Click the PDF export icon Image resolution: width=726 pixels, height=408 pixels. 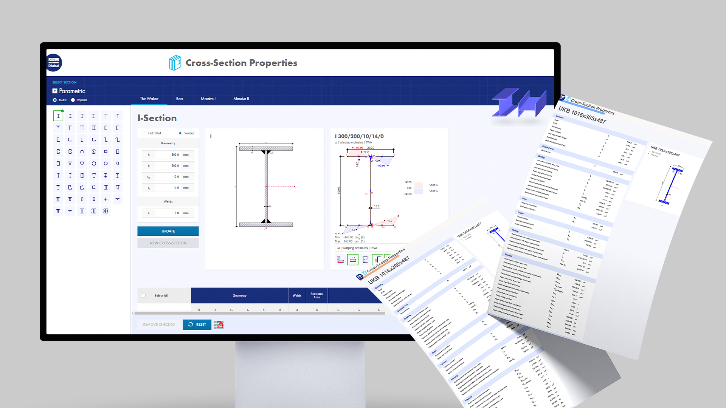pos(219,324)
